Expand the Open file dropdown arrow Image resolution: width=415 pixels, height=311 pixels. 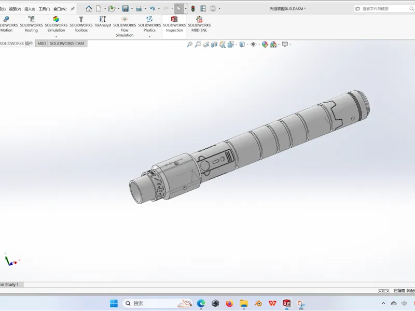118,9
